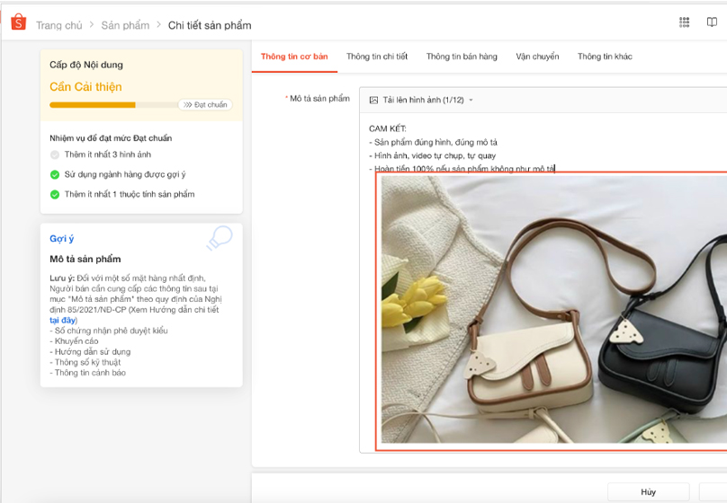Go to the Vận chuyển tab
Viewport: 727px width, 503px height.
(537, 57)
